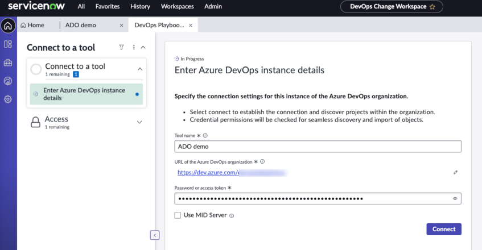The height and width of the screenshot is (250, 482).
Task: Close the ADO demo tab
Action: tap(121, 26)
